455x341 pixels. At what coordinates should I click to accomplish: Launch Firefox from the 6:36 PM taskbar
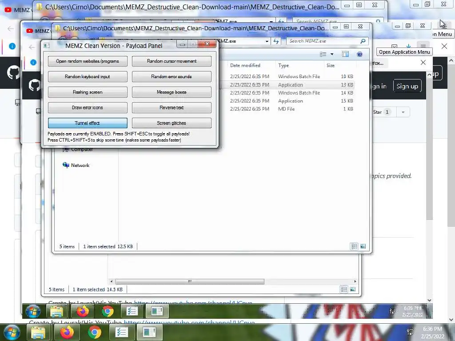(67, 333)
